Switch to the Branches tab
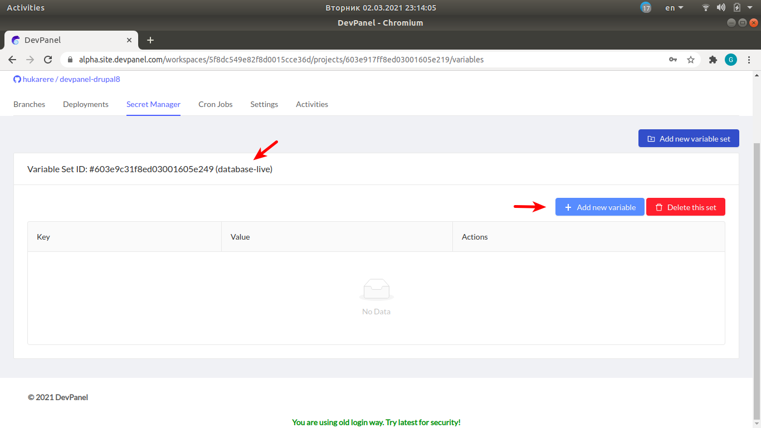This screenshot has width=761, height=428. point(29,104)
